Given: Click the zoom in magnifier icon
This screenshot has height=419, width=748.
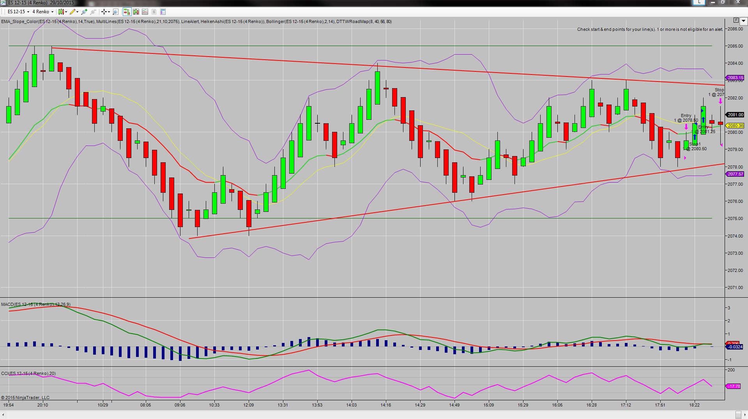Looking at the screenshot, I should click(x=84, y=12).
